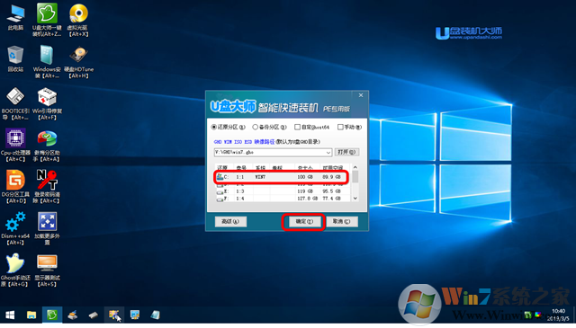This screenshot has height=328, width=576.
Task: Open the 此电脑 desktop icon
Action: click(15, 18)
